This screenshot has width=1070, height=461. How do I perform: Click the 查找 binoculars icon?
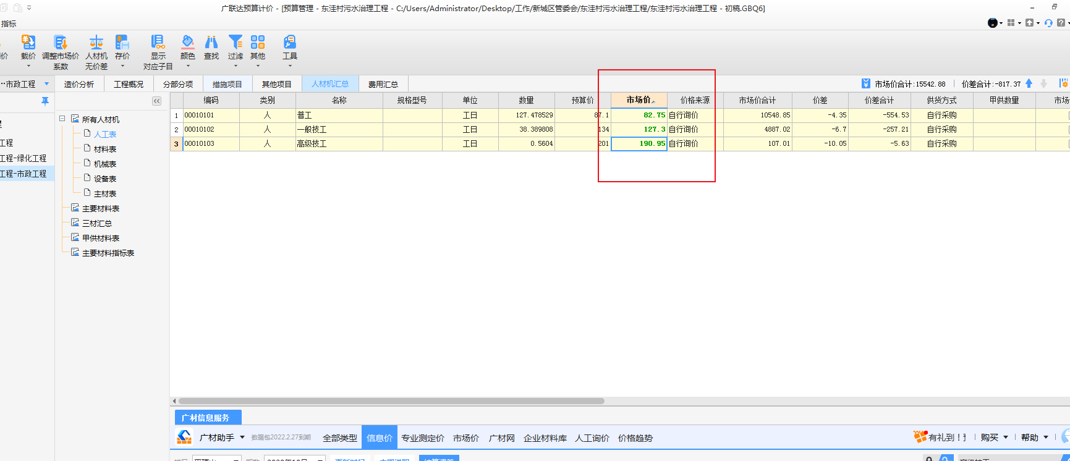pyautogui.click(x=211, y=42)
